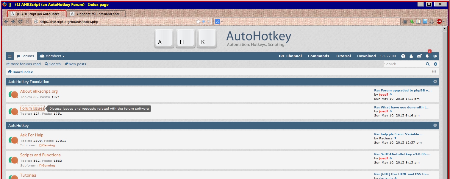This screenshot has width=450, height=179.
Task: Click the page scrollbar up arrow
Action: (445, 29)
